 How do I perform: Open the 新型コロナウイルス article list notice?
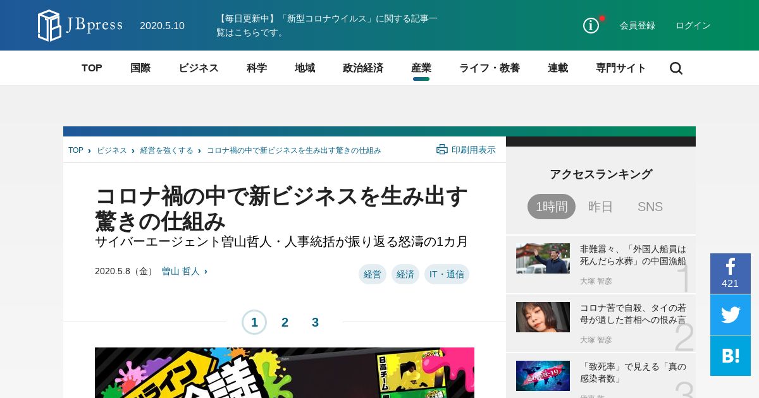[327, 25]
